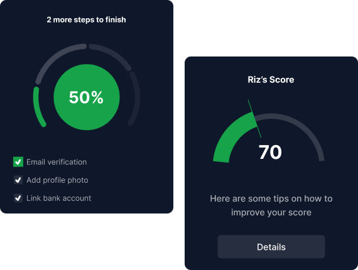This screenshot has height=270, width=358.
Task: Click the Email verification label text
Action: tap(57, 162)
